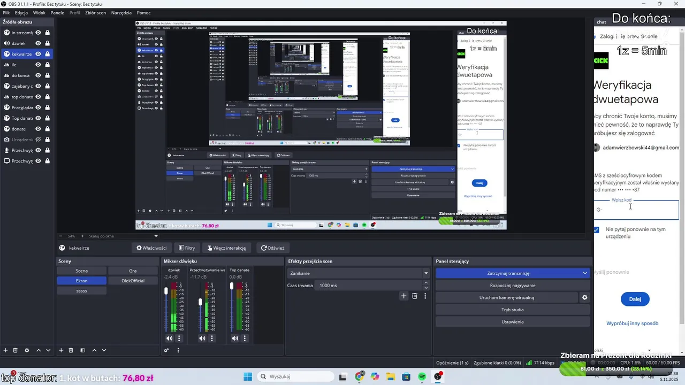This screenshot has height=385, width=685.
Task: Open source properties gear in sources toolbar
Action: [27, 350]
